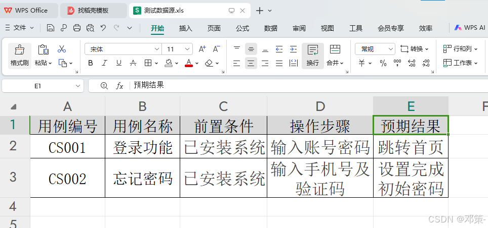Toggle align left

click(x=237, y=63)
